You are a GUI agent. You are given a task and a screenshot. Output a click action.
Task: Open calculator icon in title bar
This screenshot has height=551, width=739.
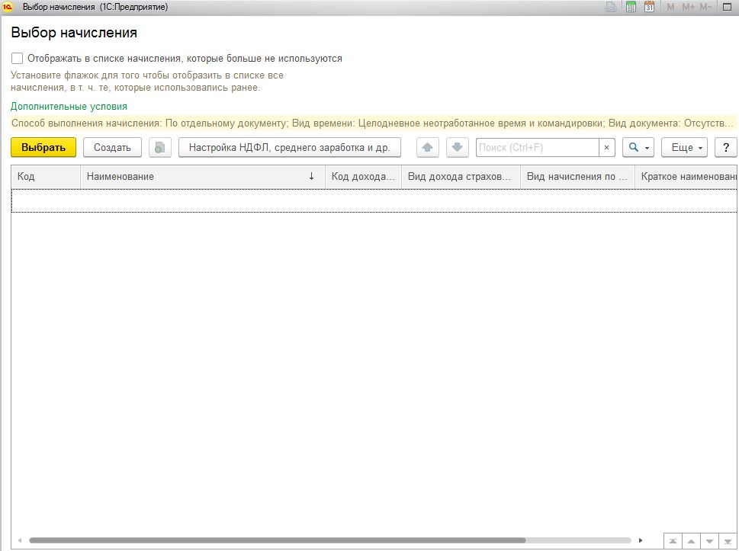(x=631, y=7)
